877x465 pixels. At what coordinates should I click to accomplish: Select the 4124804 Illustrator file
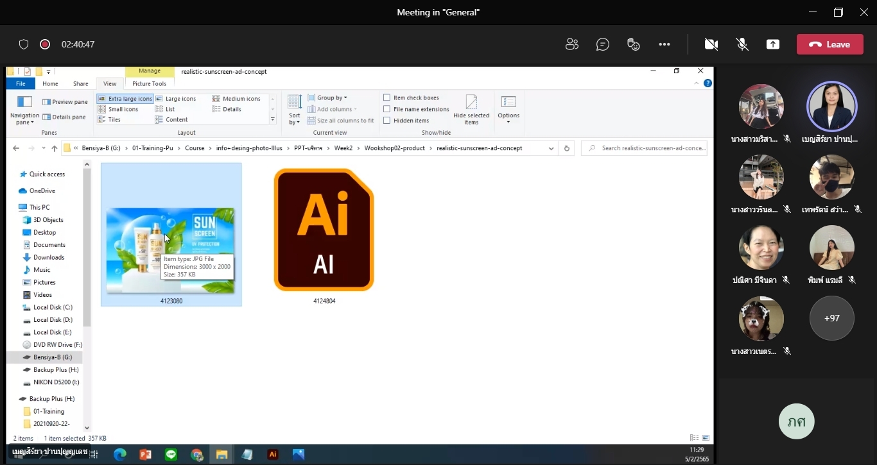pyautogui.click(x=324, y=236)
